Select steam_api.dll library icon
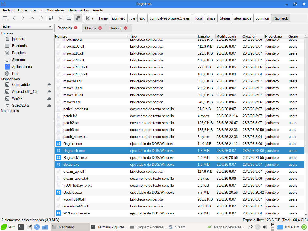Image resolution: width=308 pixels, height=231 pixels. 59,171
